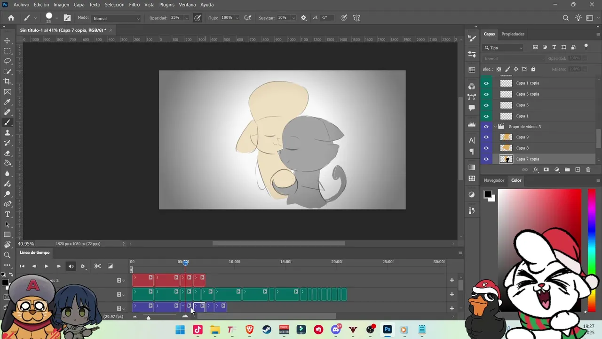Toggle pressure for opacity button
The height and width of the screenshot is (339, 602).
tap(198, 18)
